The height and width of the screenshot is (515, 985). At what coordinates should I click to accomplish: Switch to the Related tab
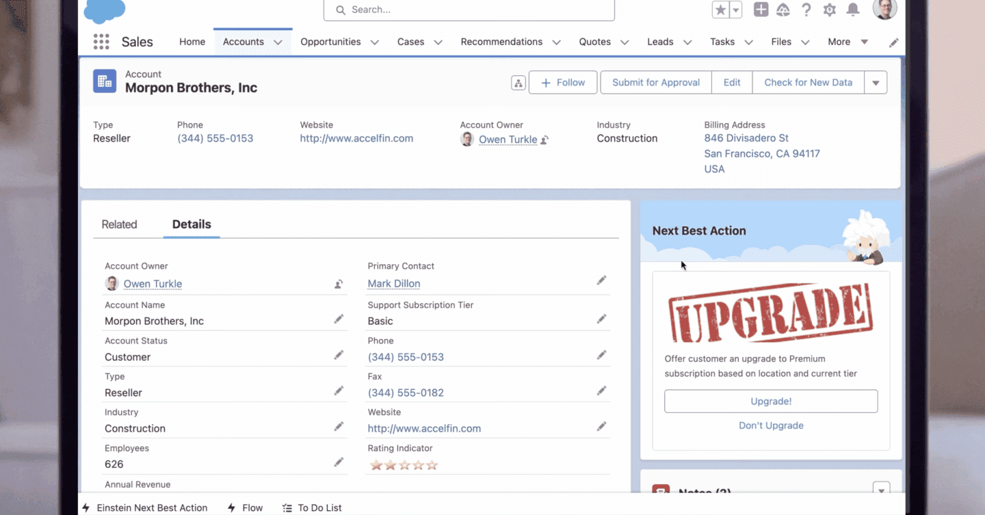coord(119,224)
